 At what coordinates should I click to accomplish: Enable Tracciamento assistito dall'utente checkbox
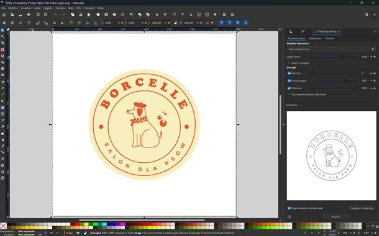click(x=289, y=95)
